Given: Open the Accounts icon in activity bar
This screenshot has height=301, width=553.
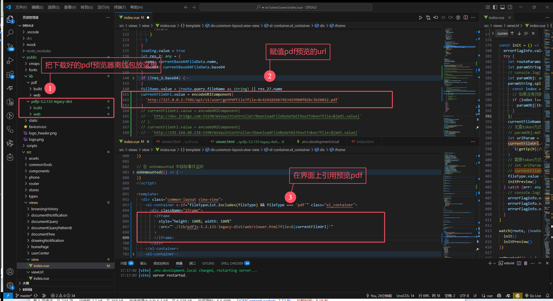Looking at the screenshot, I should coord(10,272).
